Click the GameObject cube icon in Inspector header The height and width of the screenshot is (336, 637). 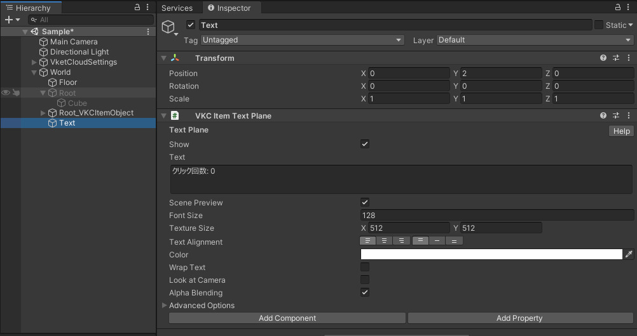168,27
